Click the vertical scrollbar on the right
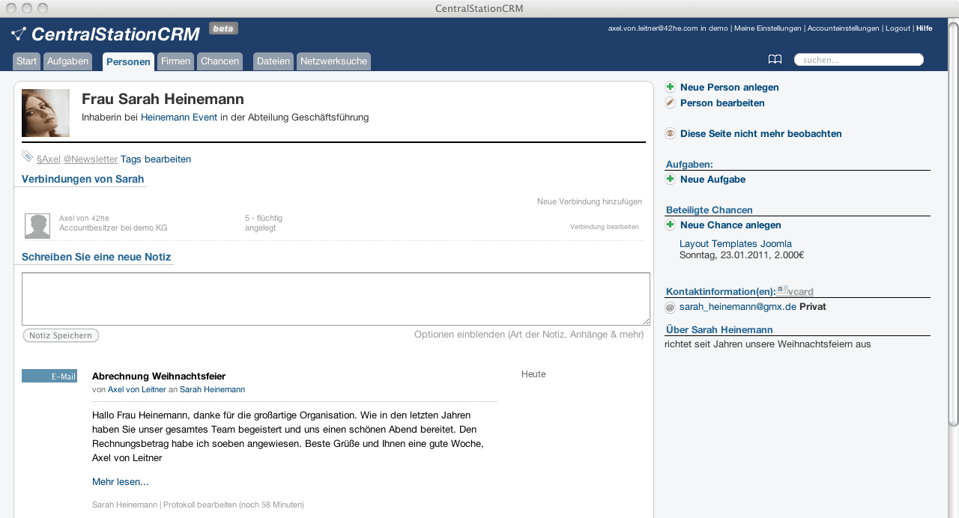959x518 pixels. coord(952,225)
